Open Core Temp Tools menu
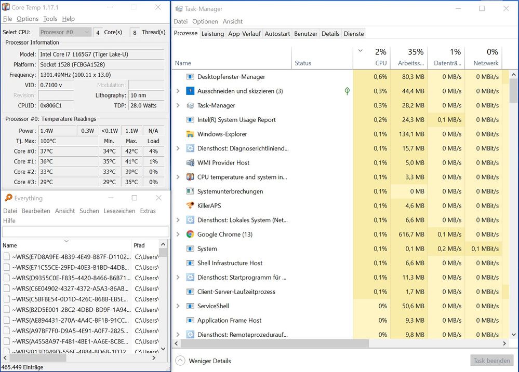The image size is (519, 372). click(50, 19)
